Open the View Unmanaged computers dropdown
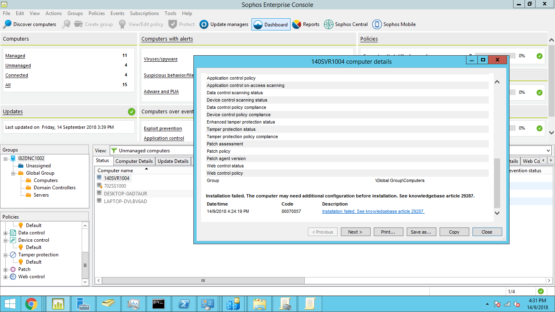The width and height of the screenshot is (555, 312). pyautogui.click(x=548, y=150)
